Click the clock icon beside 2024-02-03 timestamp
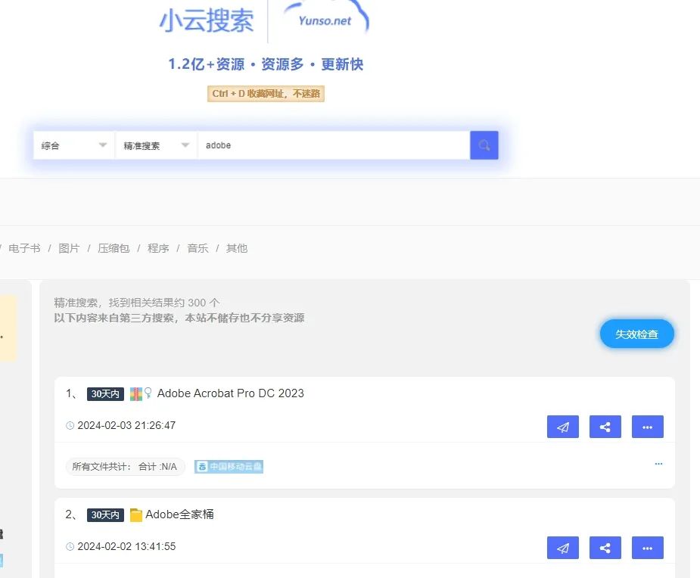 (x=70, y=426)
